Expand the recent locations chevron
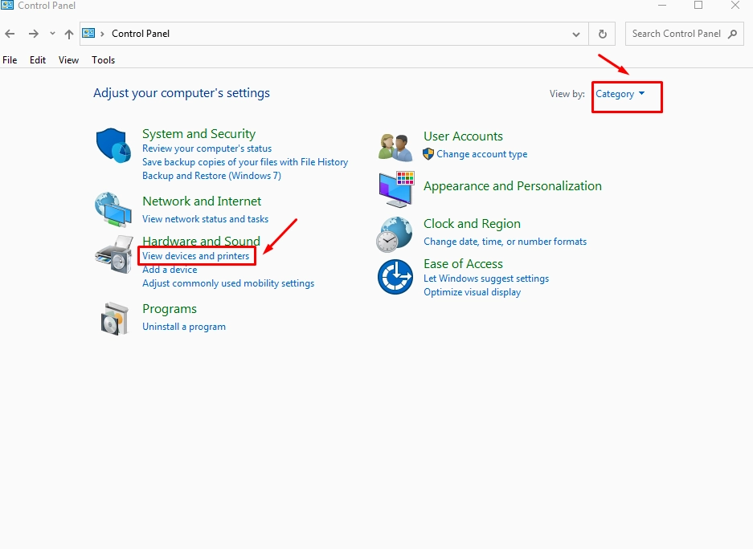This screenshot has width=753, height=549. [52, 34]
